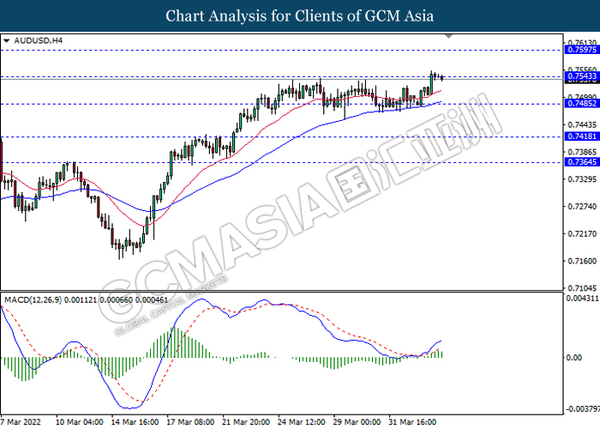Click the 10 Mar 04:00 time label
Viewport: 600px width, 429px height.
coord(79,422)
